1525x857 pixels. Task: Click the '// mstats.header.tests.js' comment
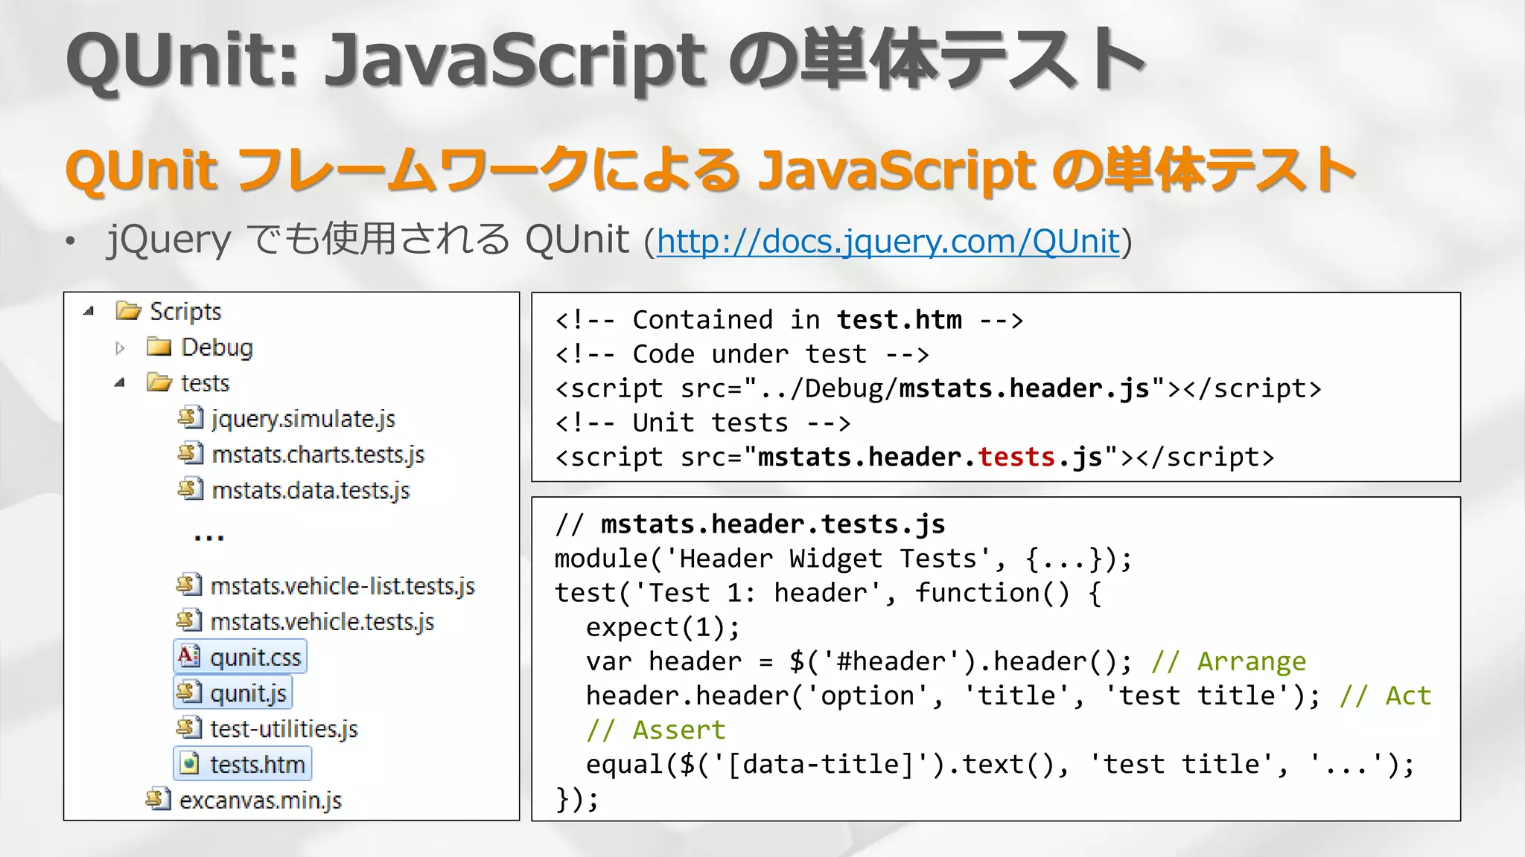[x=750, y=524]
